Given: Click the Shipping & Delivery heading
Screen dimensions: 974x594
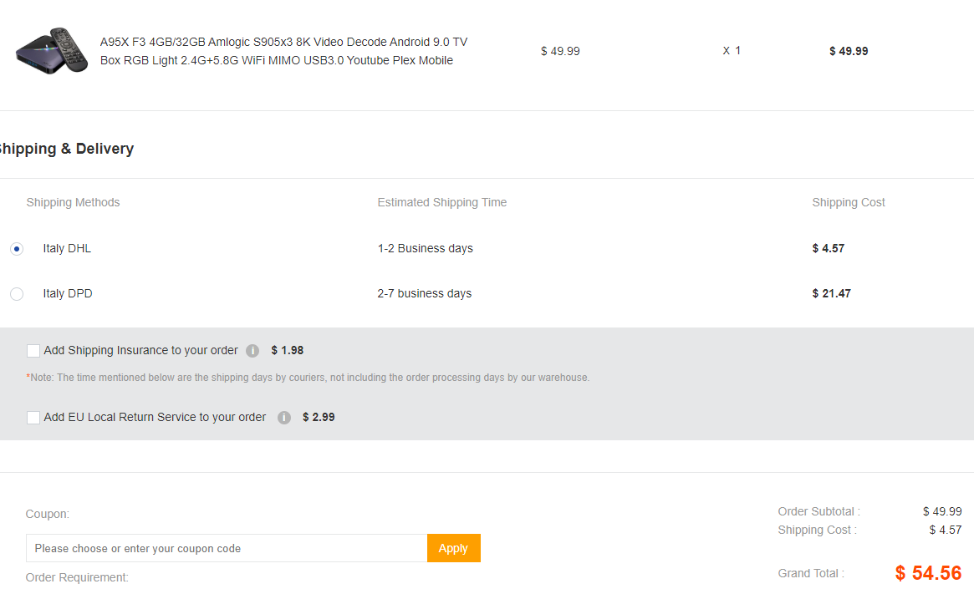Looking at the screenshot, I should [x=66, y=149].
